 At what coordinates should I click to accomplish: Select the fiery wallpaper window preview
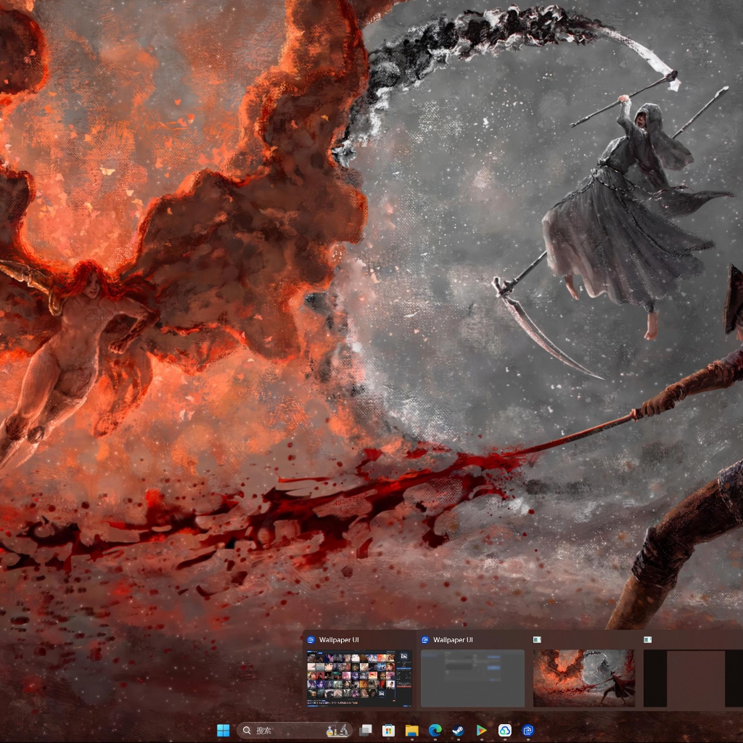584,678
